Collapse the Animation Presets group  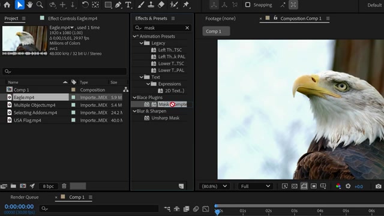[134, 36]
